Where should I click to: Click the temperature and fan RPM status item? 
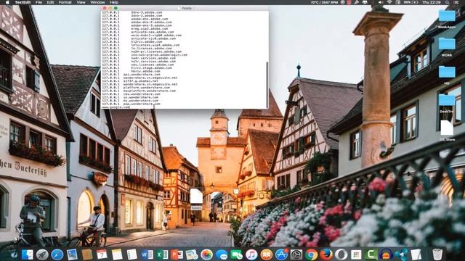[x=324, y=2]
